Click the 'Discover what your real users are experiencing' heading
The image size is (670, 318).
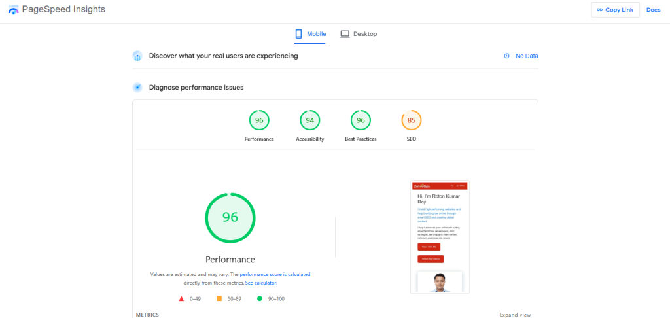[x=224, y=56]
